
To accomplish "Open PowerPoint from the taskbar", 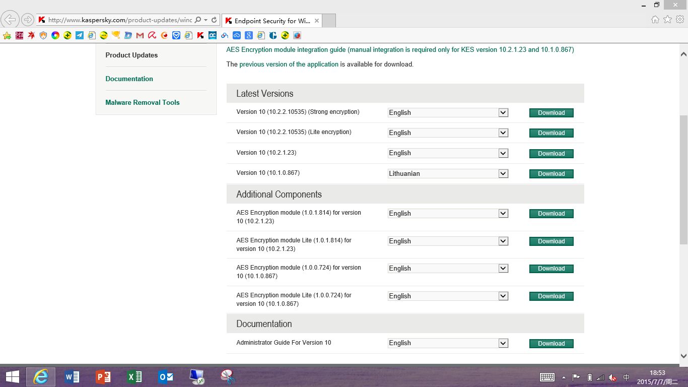I will [x=103, y=376].
